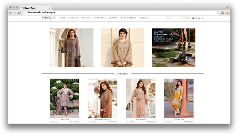This screenshot has width=238, height=135.
Task: Click the LA VIE EN ROSE product title
Action: pyautogui.click(x=141, y=119)
